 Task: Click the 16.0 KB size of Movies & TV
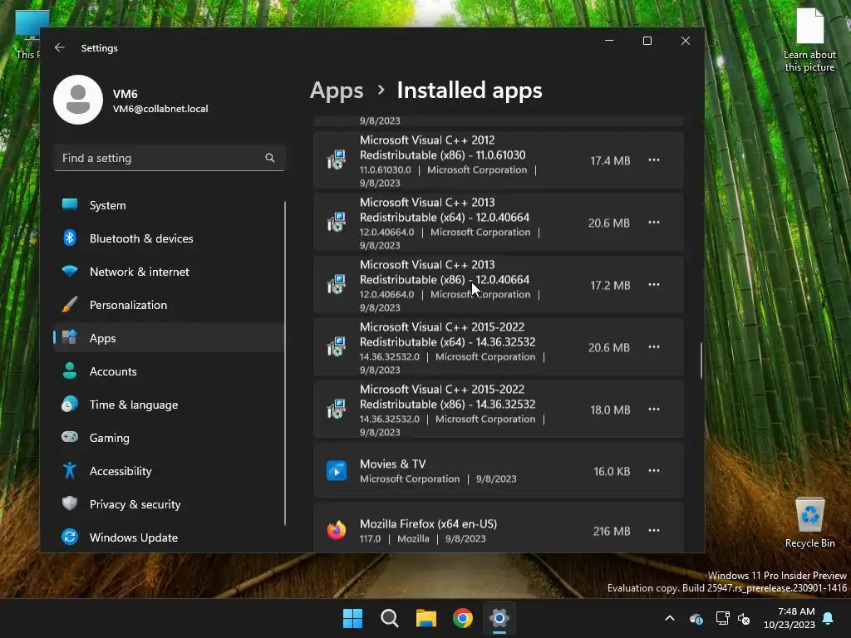pos(612,472)
